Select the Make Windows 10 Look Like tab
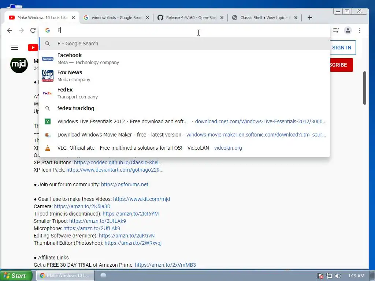Screen dimensions: 375x281 click(x=42, y=18)
